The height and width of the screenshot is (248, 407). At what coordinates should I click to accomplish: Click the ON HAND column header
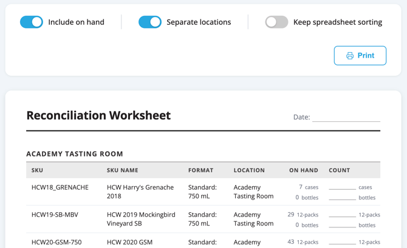pyautogui.click(x=304, y=170)
